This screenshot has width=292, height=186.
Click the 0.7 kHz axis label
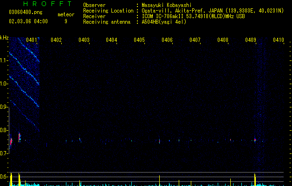4,153
